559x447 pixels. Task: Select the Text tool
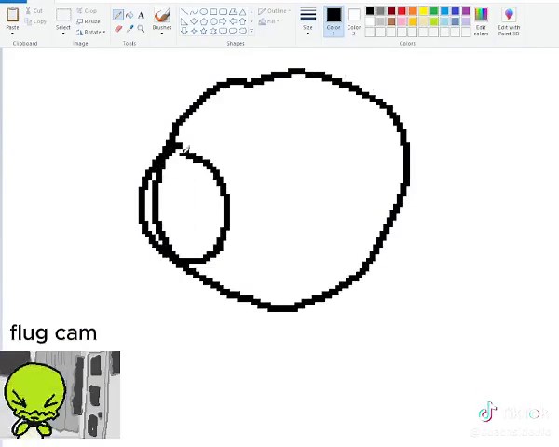point(142,15)
